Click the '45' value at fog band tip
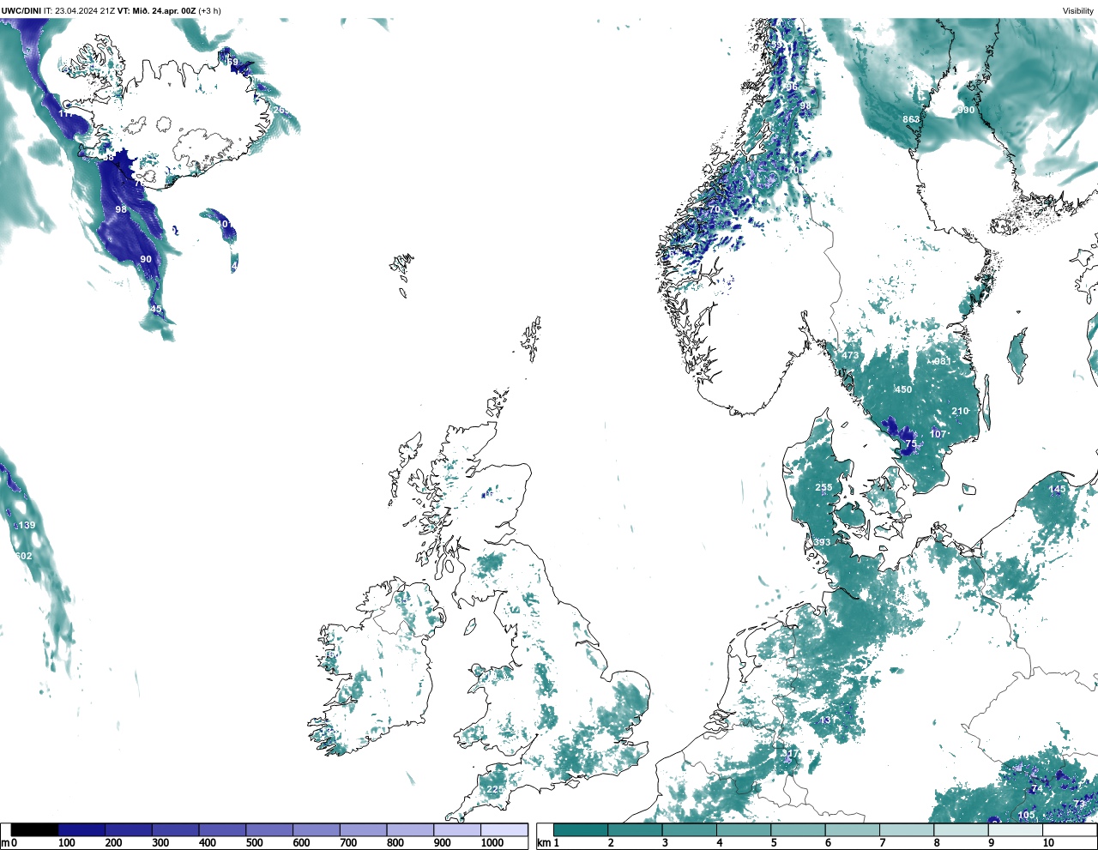This screenshot has height=850, width=1098. pyautogui.click(x=156, y=309)
